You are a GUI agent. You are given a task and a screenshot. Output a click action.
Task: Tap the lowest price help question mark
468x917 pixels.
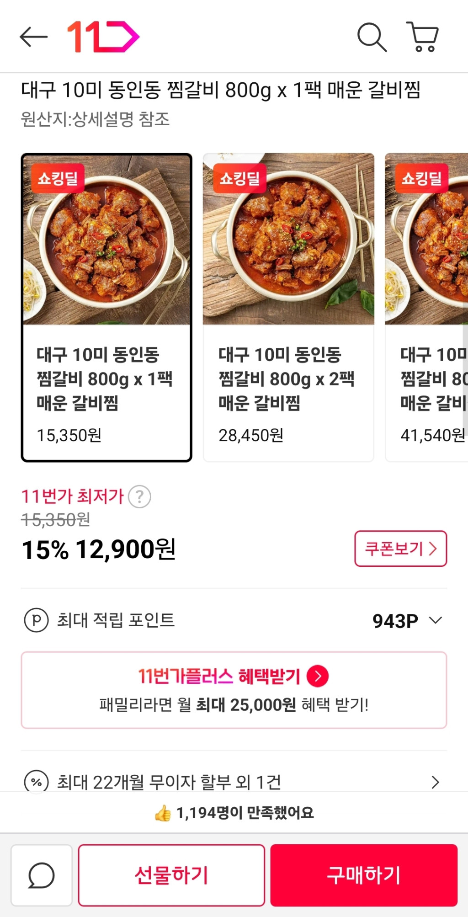[139, 496]
